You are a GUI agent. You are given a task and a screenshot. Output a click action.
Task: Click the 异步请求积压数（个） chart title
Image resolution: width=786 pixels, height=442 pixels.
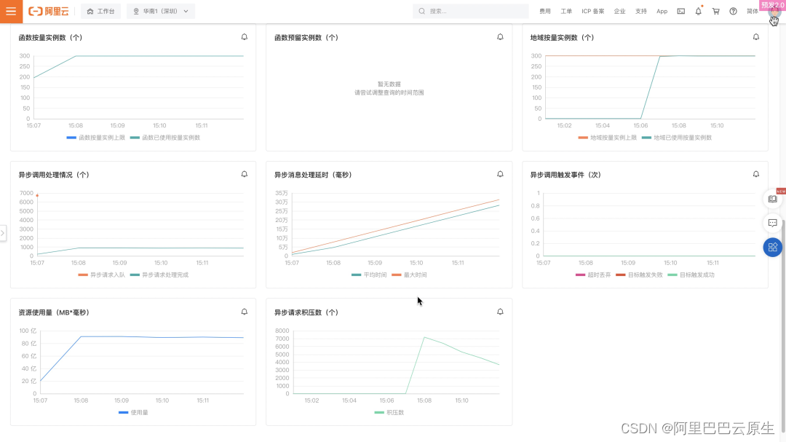pos(306,312)
